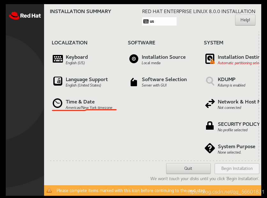Click the Software Selection package icon
This screenshot has height=198, width=267.
click(x=134, y=82)
